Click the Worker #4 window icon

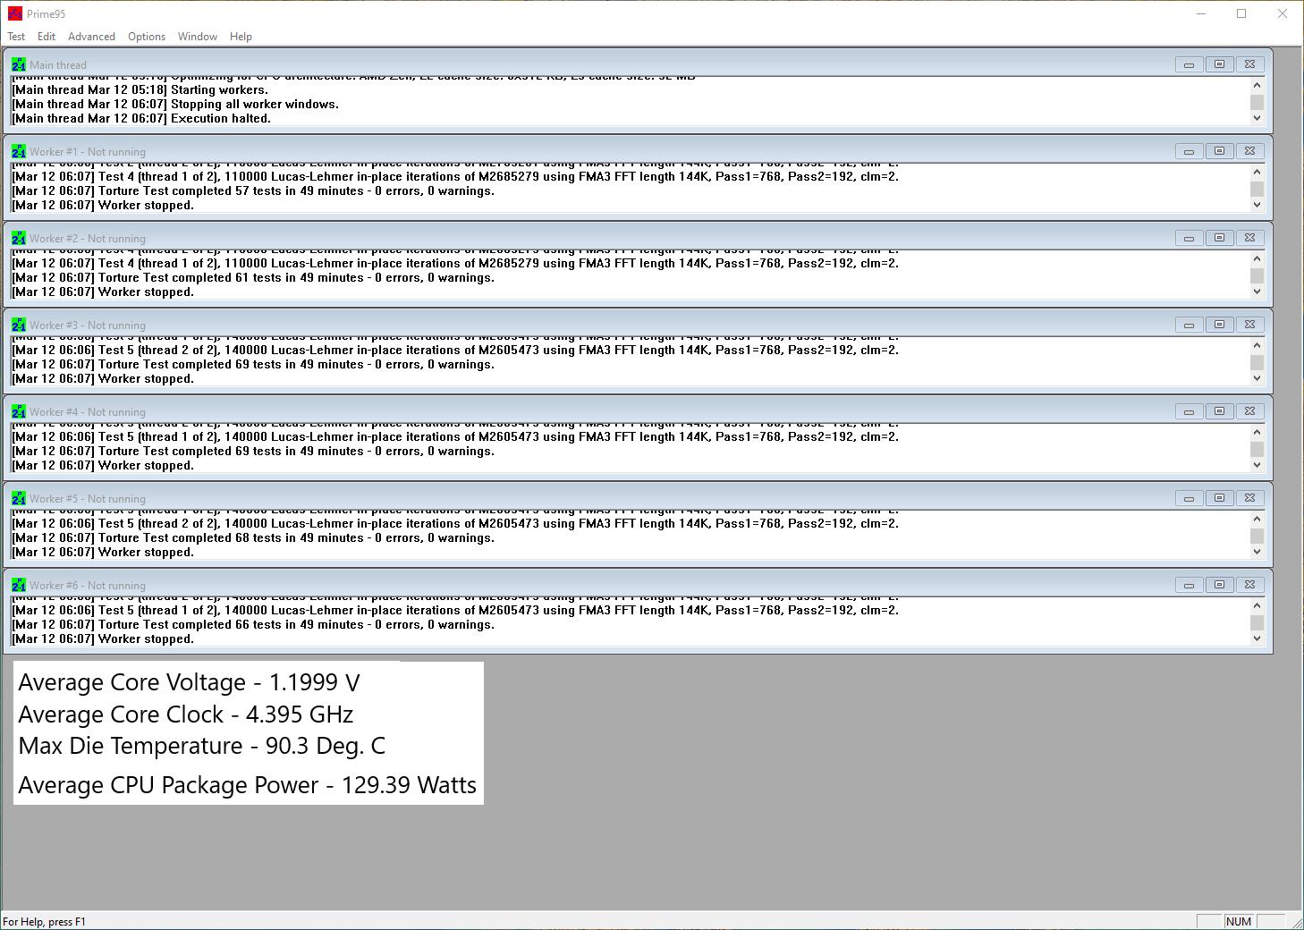pyautogui.click(x=19, y=411)
